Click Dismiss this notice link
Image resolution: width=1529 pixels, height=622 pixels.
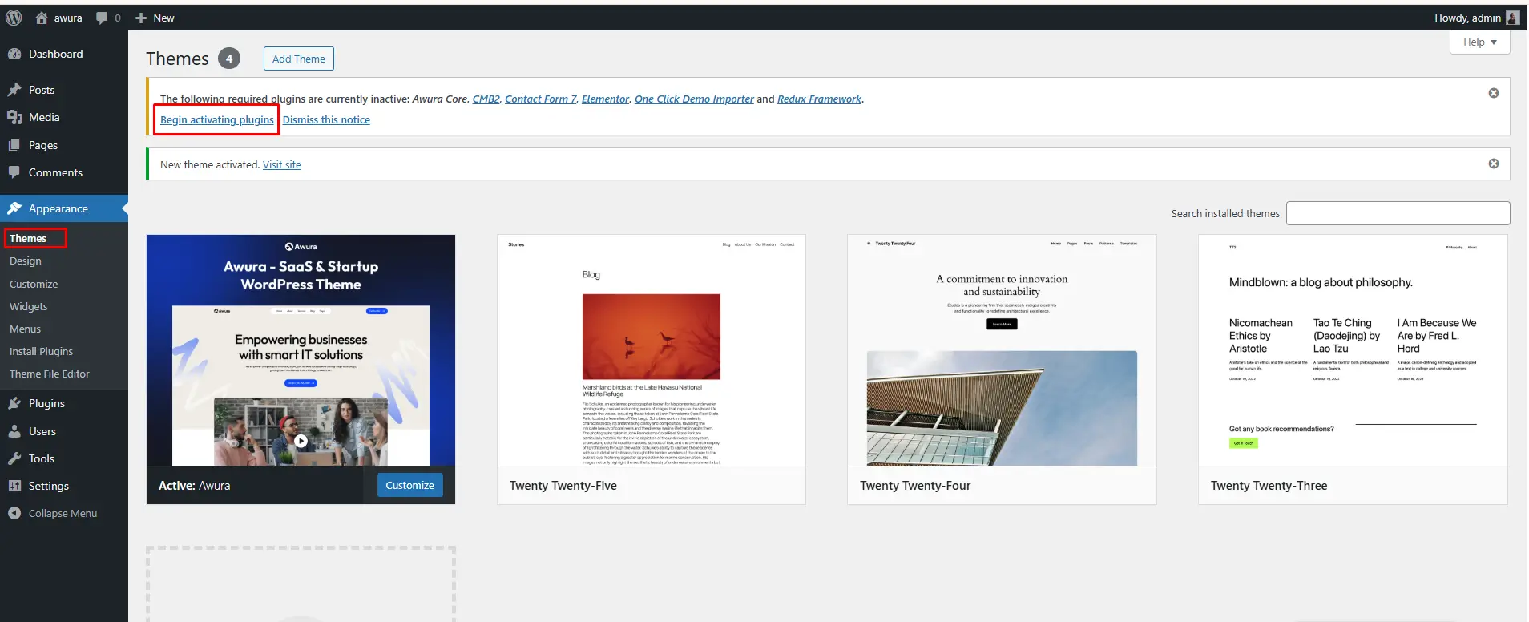pos(326,119)
